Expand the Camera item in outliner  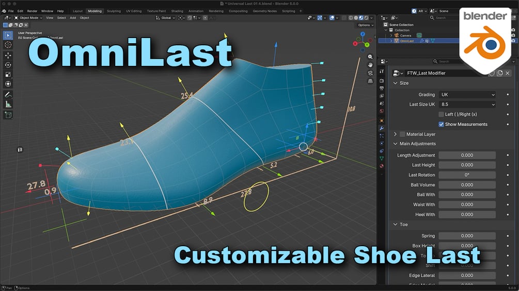[391, 36]
